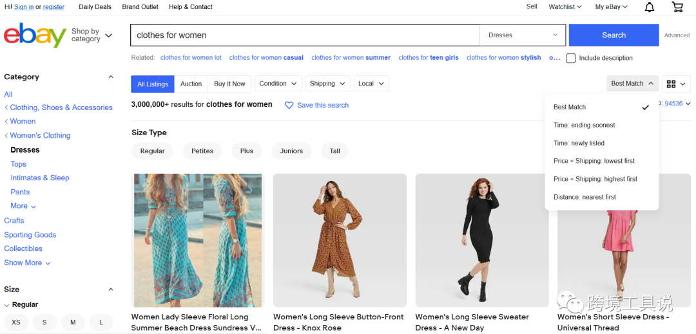
Task: Click back chevron beside Women category
Action: click(6, 122)
